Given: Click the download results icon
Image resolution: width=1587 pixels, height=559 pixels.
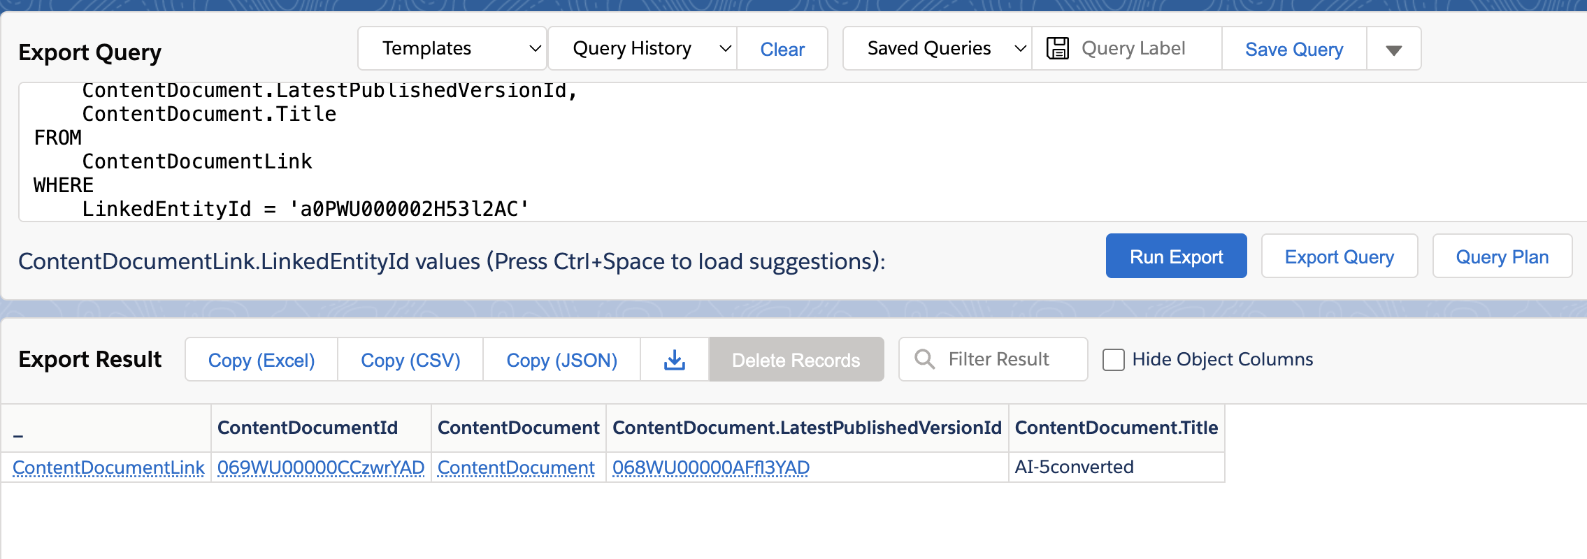Looking at the screenshot, I should tap(674, 360).
